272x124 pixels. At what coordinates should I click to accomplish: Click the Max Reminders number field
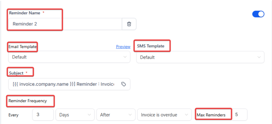tap(239, 114)
